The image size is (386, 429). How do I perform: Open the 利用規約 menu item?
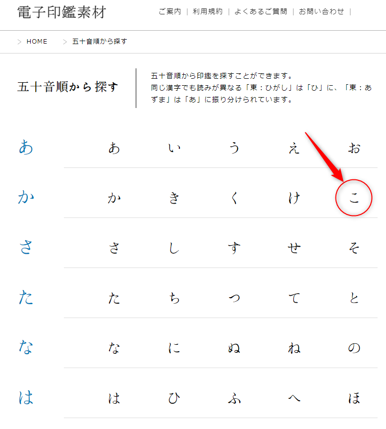pyautogui.click(x=208, y=11)
